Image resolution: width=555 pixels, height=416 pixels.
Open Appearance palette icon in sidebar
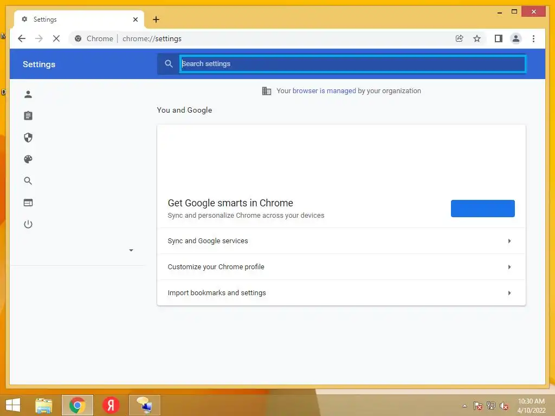28,159
